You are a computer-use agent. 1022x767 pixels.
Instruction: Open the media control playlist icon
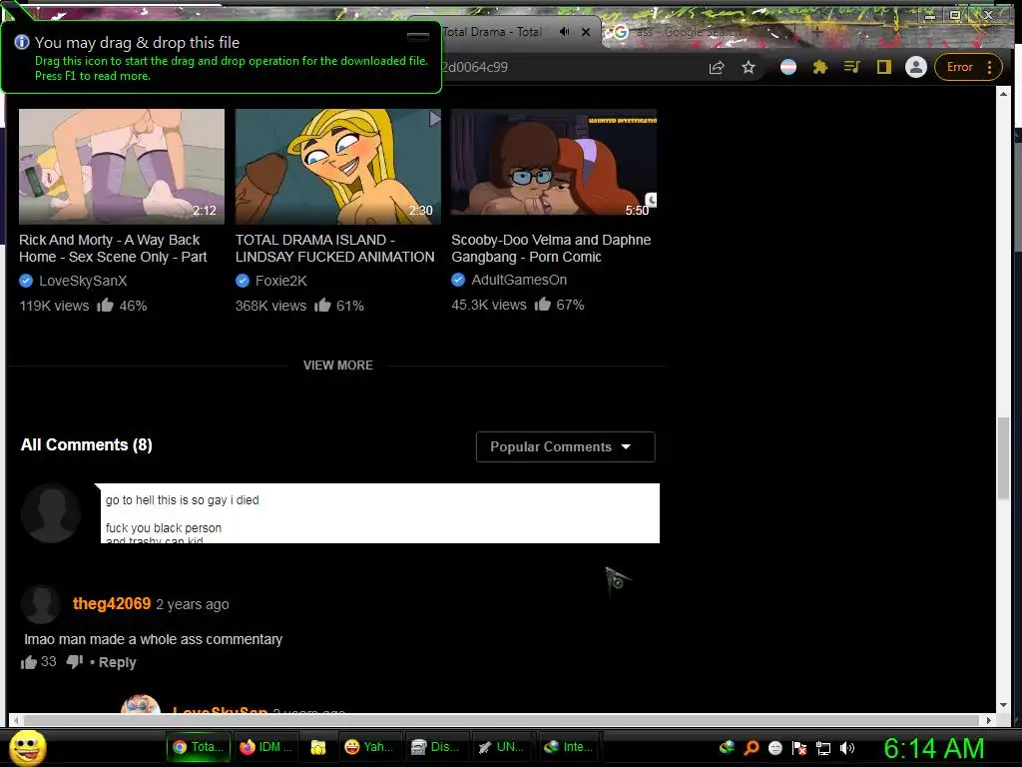pyautogui.click(x=852, y=67)
